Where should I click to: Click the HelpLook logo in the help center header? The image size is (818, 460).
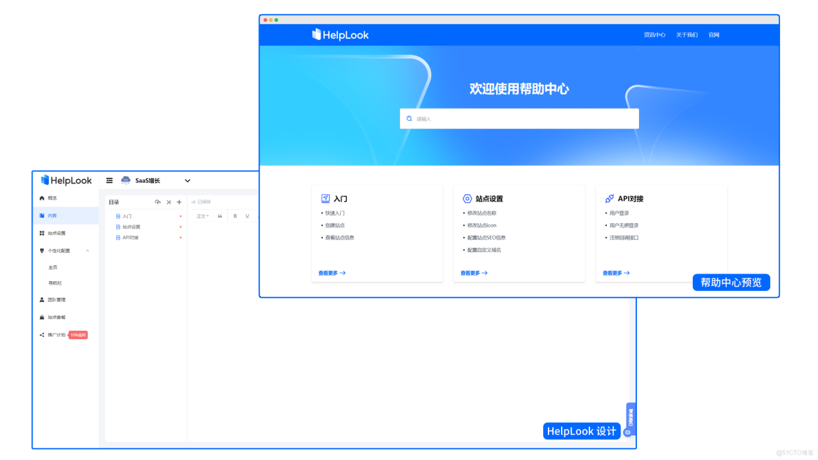[340, 35]
